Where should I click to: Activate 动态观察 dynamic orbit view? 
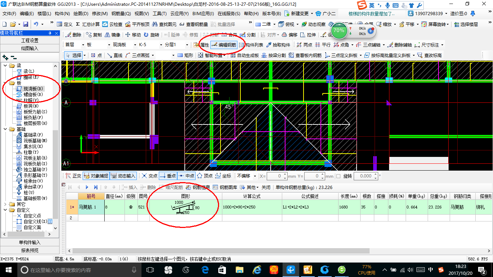point(313,24)
